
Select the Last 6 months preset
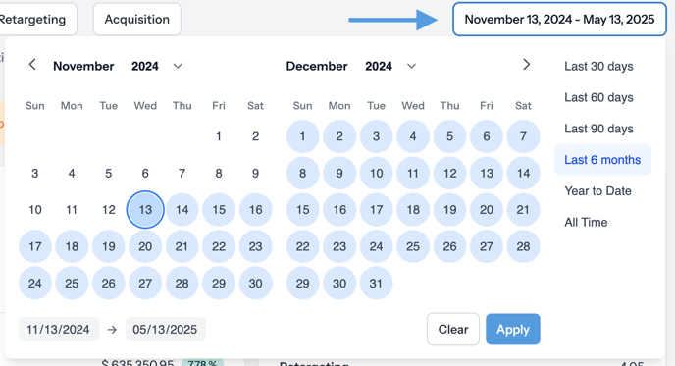click(602, 160)
